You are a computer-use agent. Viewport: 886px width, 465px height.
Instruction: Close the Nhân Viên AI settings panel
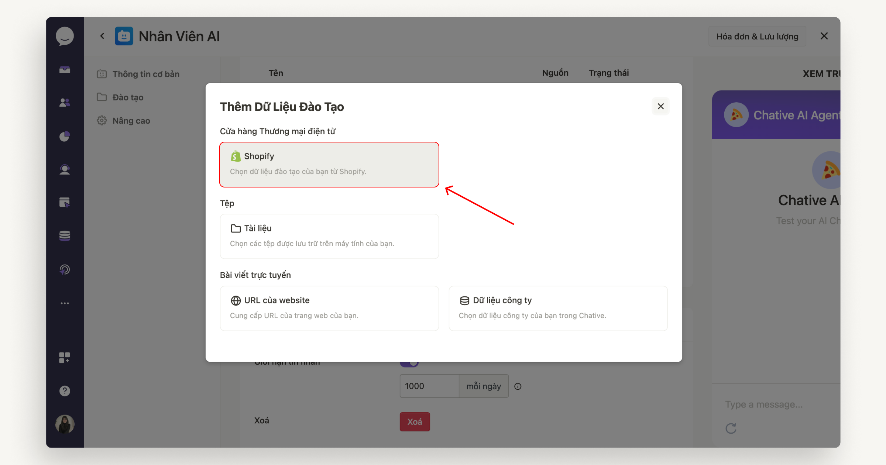tap(824, 36)
